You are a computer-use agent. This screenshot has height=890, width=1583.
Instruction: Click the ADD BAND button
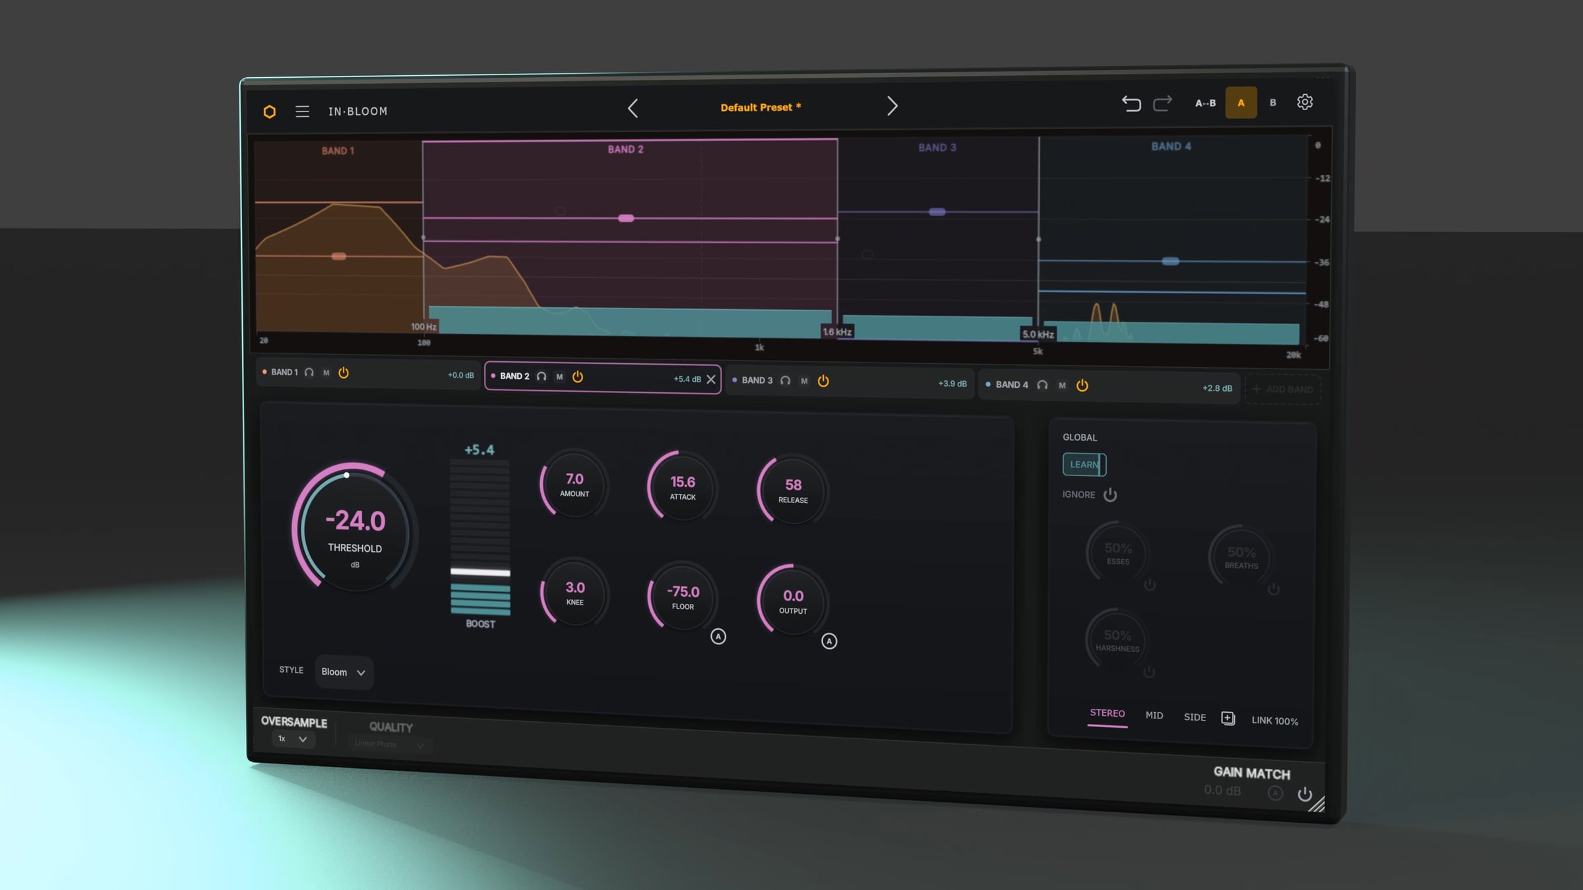[x=1283, y=389]
